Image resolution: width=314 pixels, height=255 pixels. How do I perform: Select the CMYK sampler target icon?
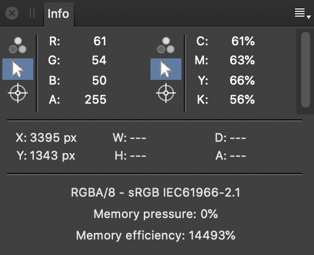pyautogui.click(x=166, y=93)
